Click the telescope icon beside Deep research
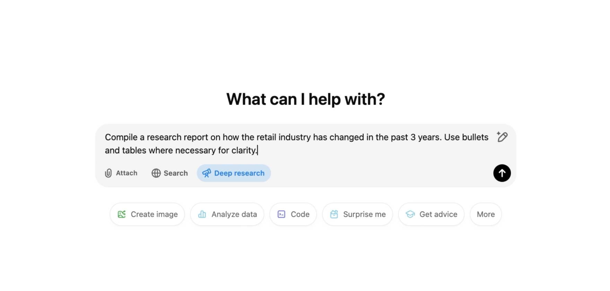The height and width of the screenshot is (291, 610). coord(207,173)
